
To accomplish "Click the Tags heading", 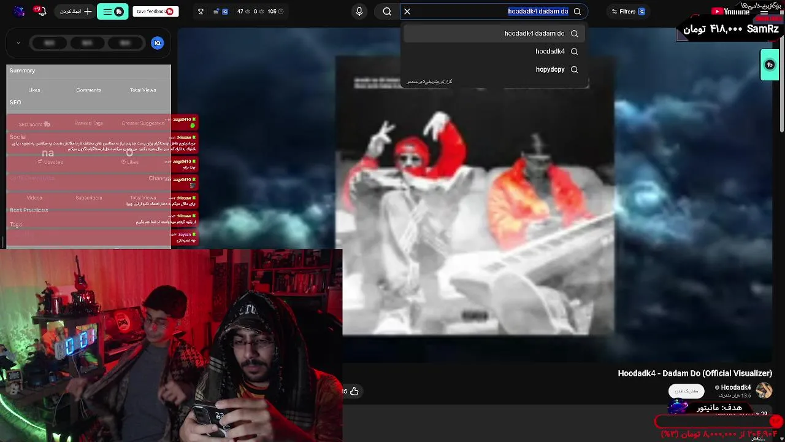I will [16, 225].
